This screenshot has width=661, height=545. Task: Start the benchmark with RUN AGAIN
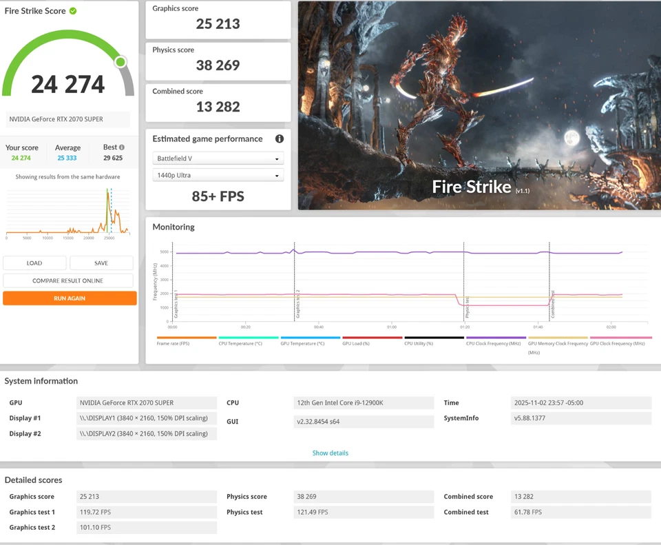(x=70, y=298)
